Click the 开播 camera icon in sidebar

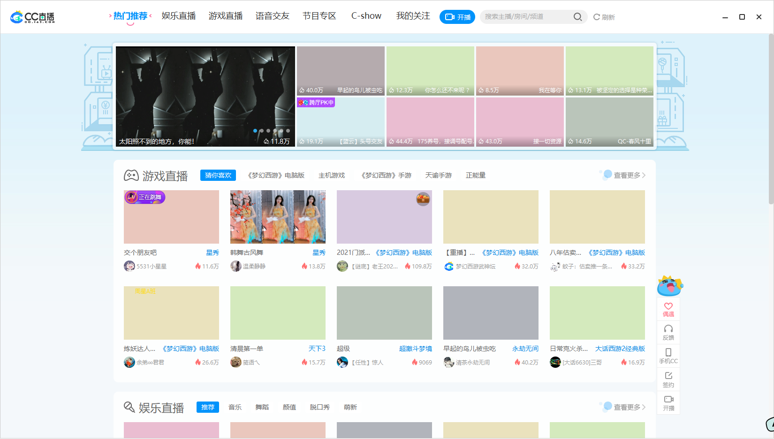click(668, 402)
